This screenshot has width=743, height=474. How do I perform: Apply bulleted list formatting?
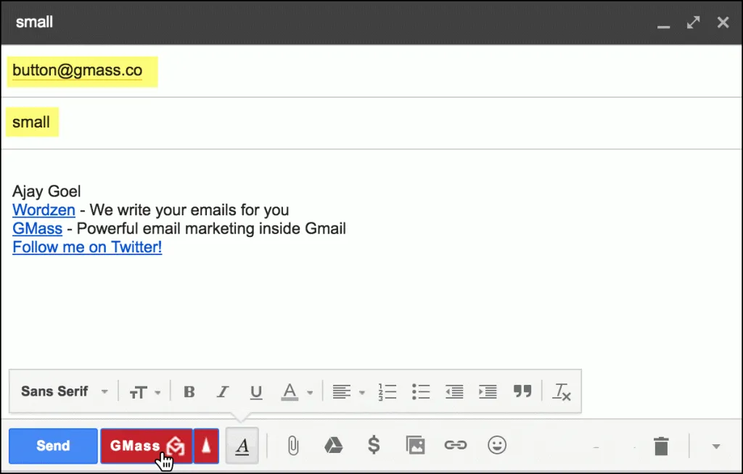point(421,391)
